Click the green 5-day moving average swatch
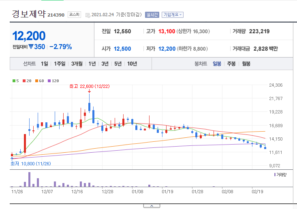 click(x=14, y=81)
